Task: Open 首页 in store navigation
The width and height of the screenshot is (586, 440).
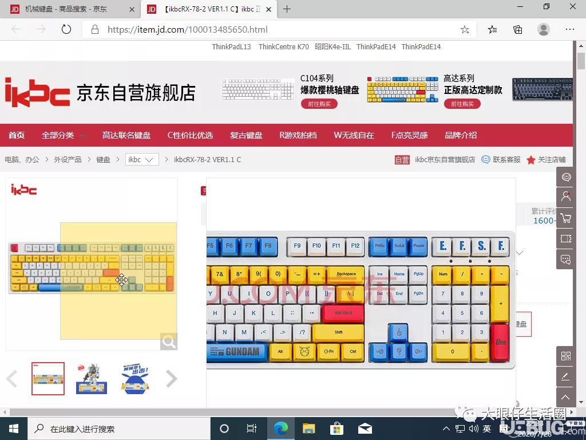Action: pos(17,135)
